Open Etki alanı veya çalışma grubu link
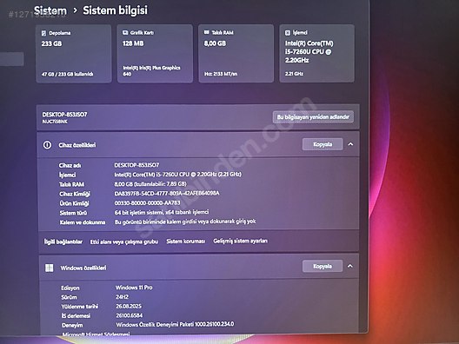The width and height of the screenshot is (459, 344). [x=124, y=241]
